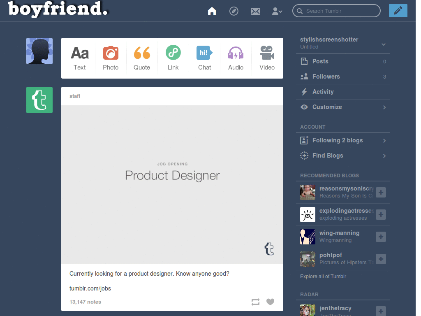Click the Posts document icon
Image resolution: width=421 pixels, height=316 pixels.
(304, 61)
